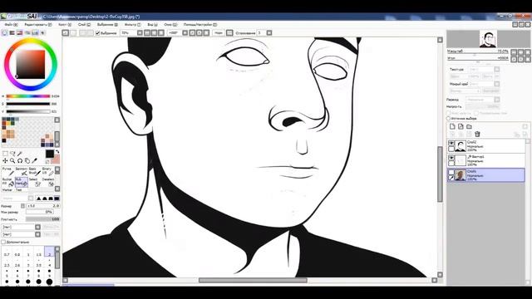The image size is (532, 299).
Task: Select brush size 0.7 preset
Action: pos(7,252)
